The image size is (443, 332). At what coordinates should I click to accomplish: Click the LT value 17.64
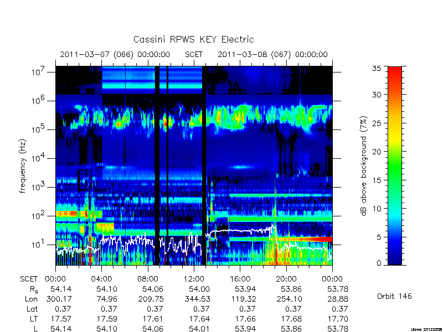199,319
